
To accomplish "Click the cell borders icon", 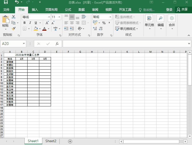I will pos(25,29).
